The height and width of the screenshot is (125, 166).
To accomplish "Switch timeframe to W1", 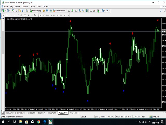I will [64, 15].
